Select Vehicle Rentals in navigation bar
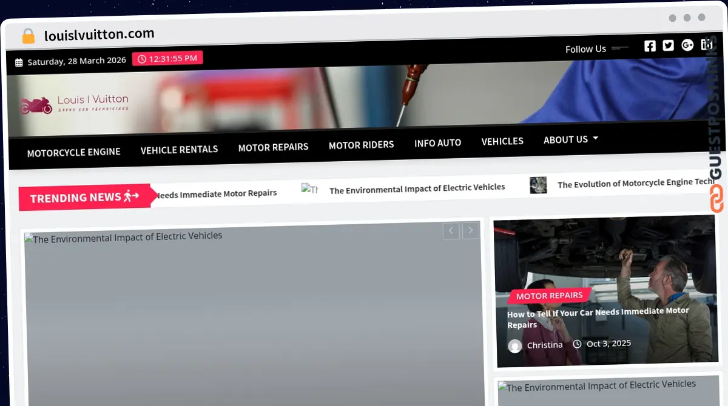Image resolution: width=728 pixels, height=406 pixels. coord(179,149)
